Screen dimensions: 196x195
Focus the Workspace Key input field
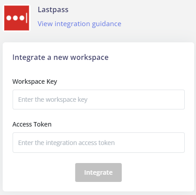coord(98,100)
